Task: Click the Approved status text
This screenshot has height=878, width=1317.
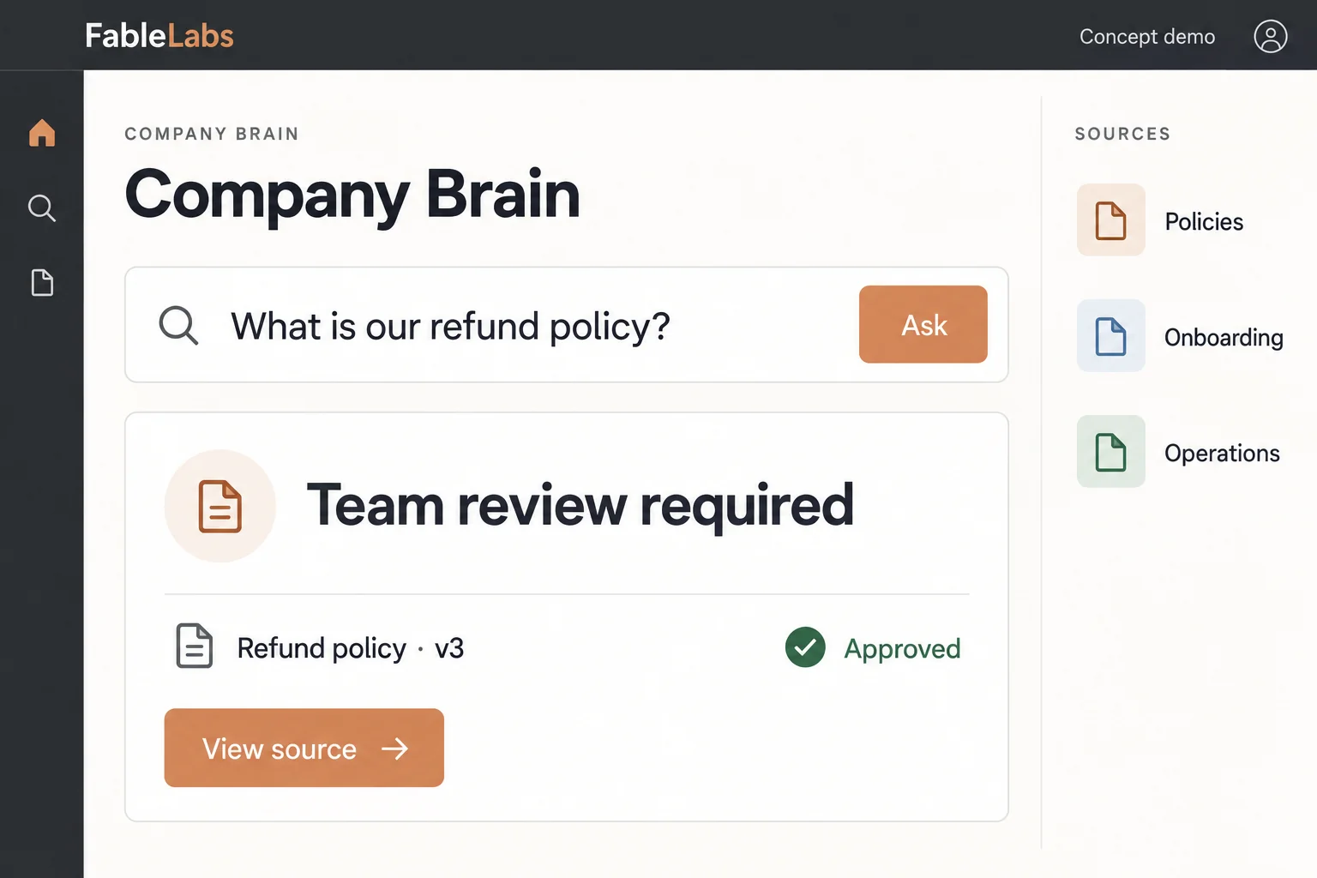Action: 902,649
